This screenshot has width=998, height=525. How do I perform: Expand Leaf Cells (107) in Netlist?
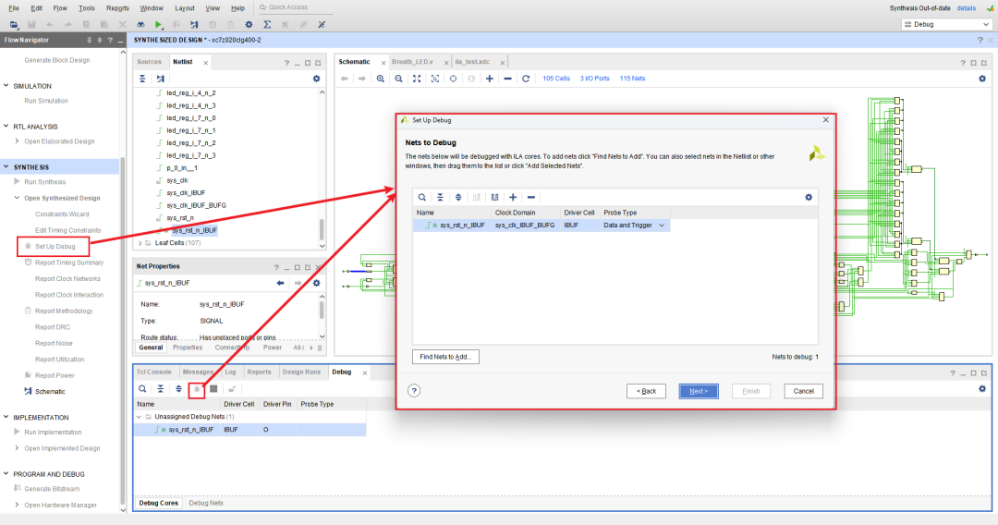click(140, 243)
